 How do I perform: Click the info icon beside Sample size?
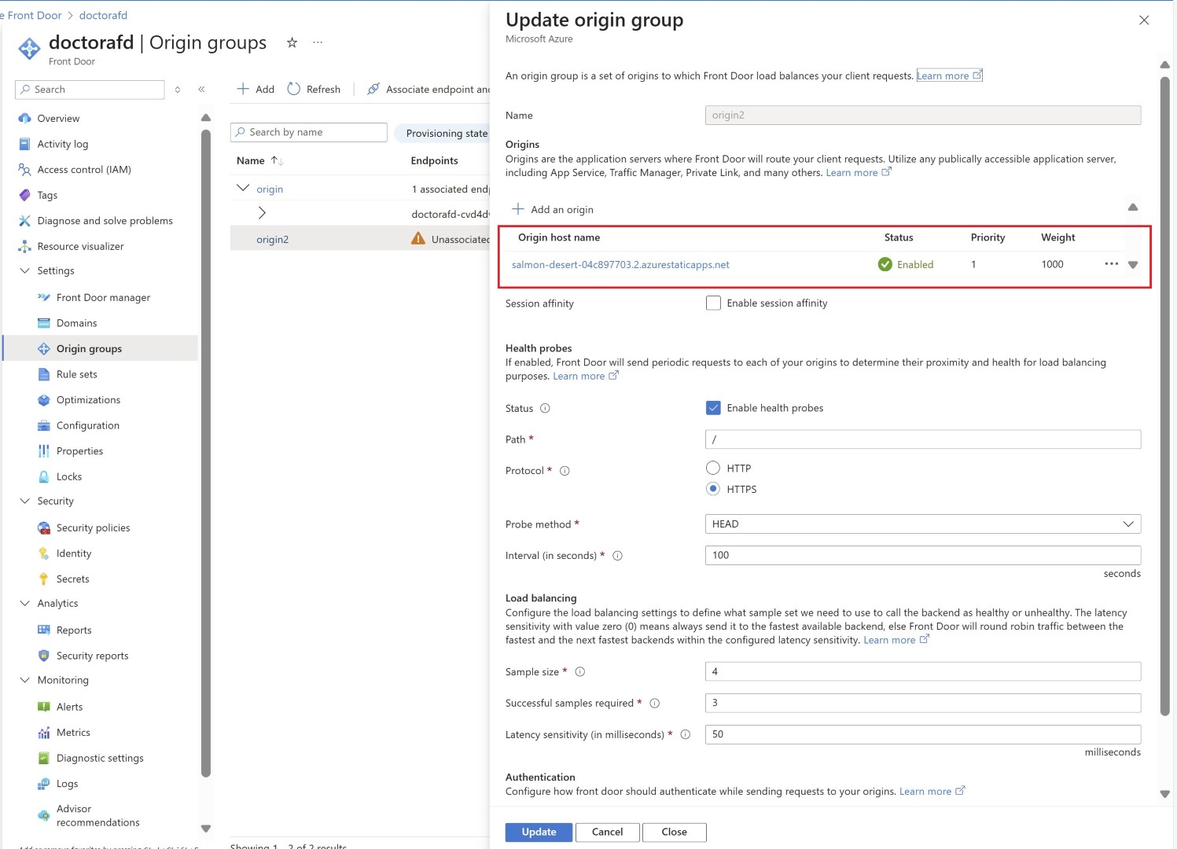(580, 672)
